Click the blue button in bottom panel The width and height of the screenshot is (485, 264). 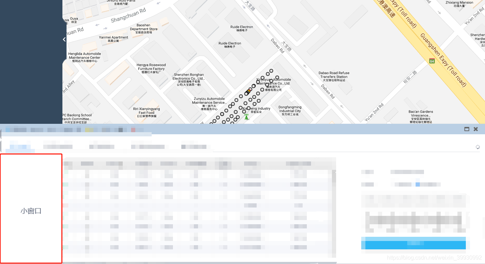tap(413, 243)
